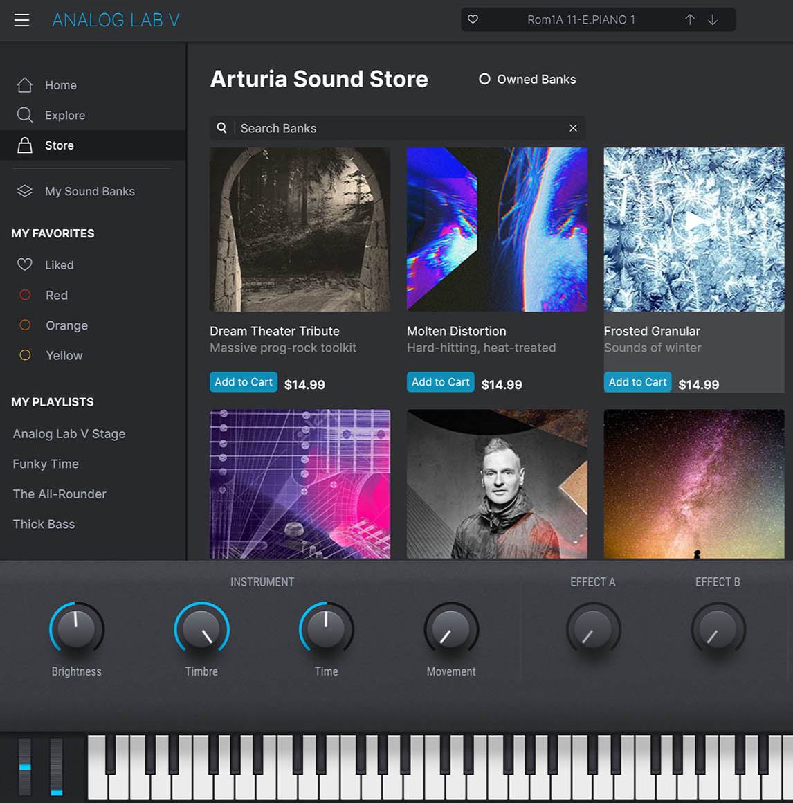This screenshot has width=793, height=803.
Task: Open the Funky Time playlist
Action: 46,464
